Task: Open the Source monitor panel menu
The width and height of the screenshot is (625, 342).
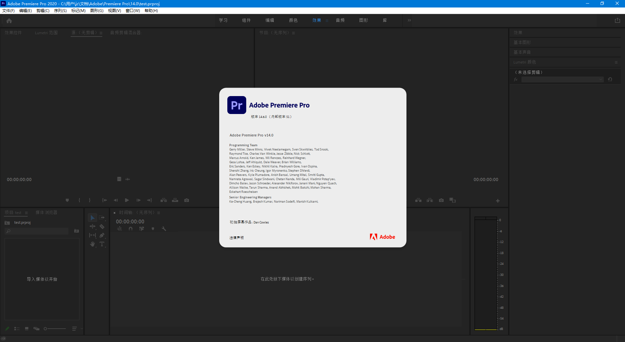Action: (101, 33)
